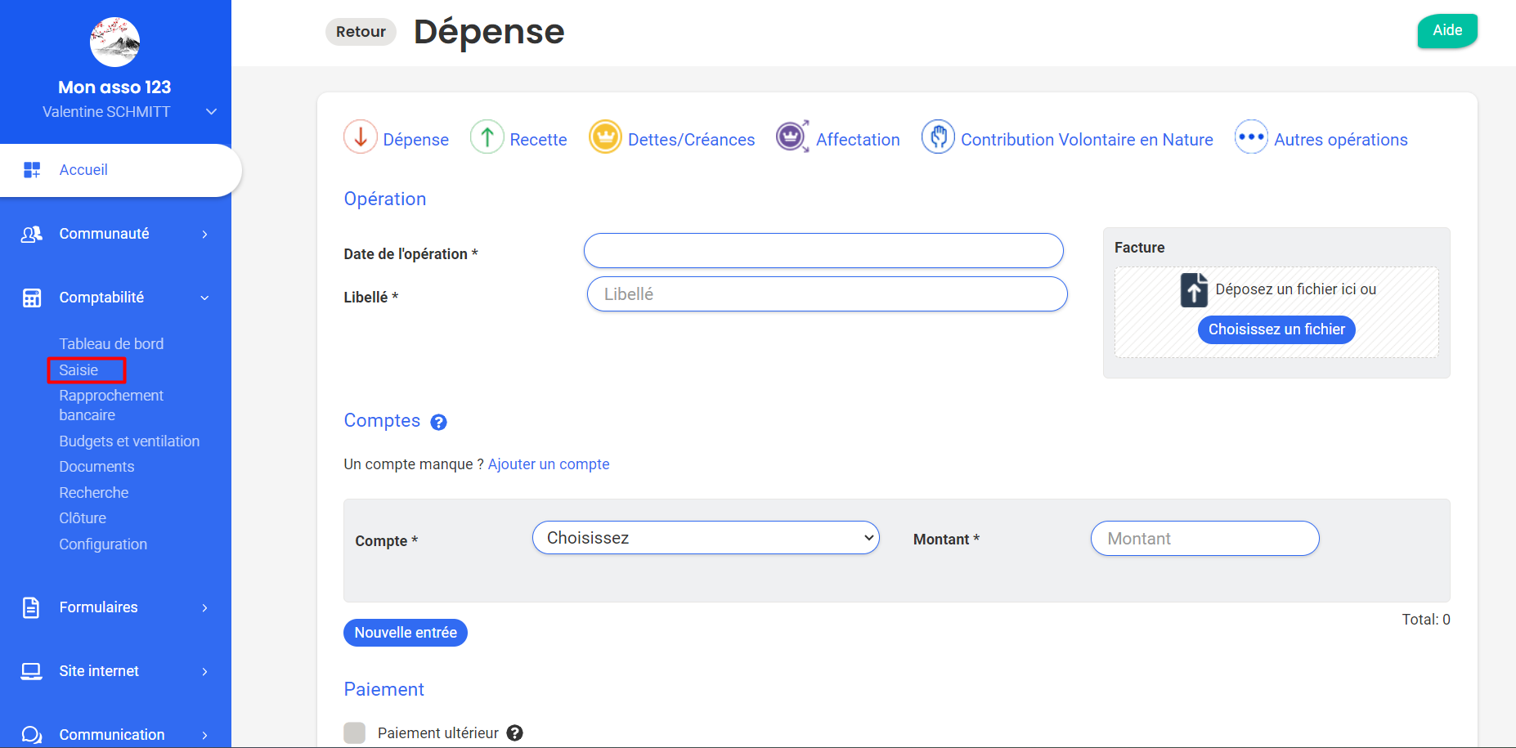Click the Mon asso 123 avatar logo

click(x=114, y=42)
